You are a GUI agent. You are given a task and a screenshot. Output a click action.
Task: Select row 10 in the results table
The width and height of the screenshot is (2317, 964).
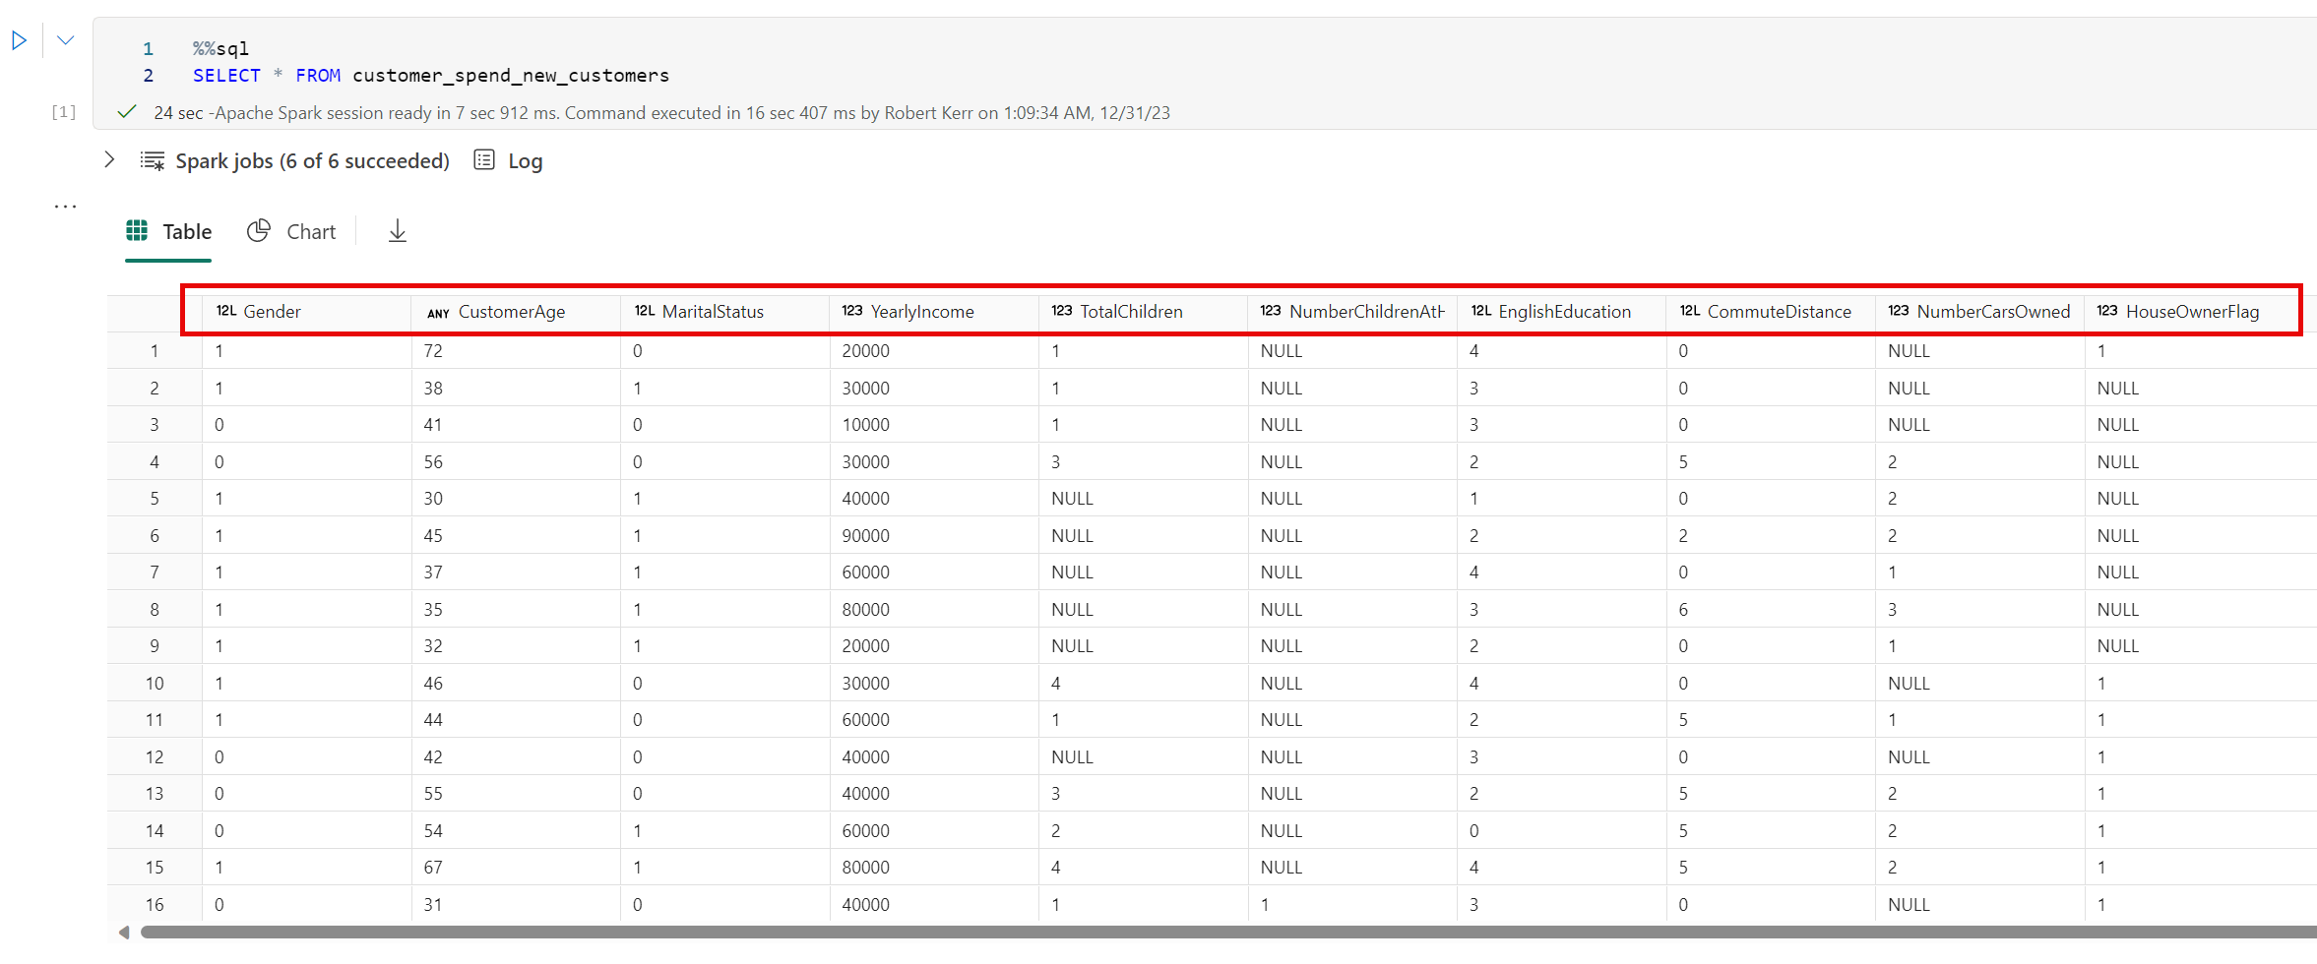tap(155, 682)
